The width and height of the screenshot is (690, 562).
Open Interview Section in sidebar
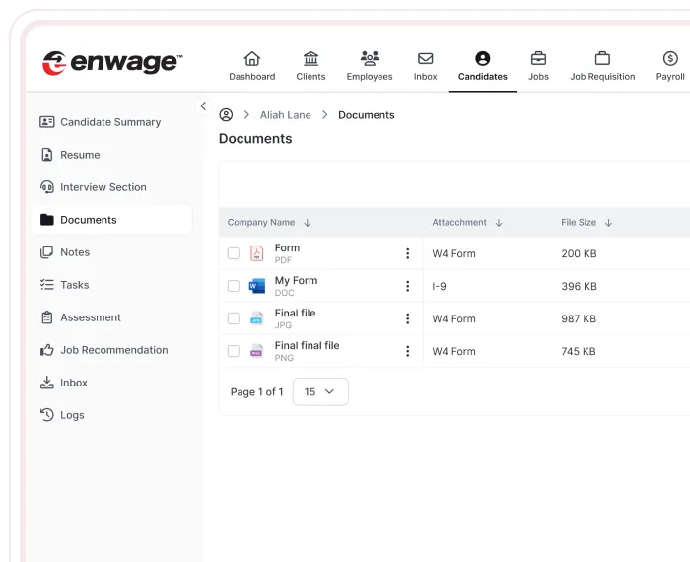pos(103,187)
